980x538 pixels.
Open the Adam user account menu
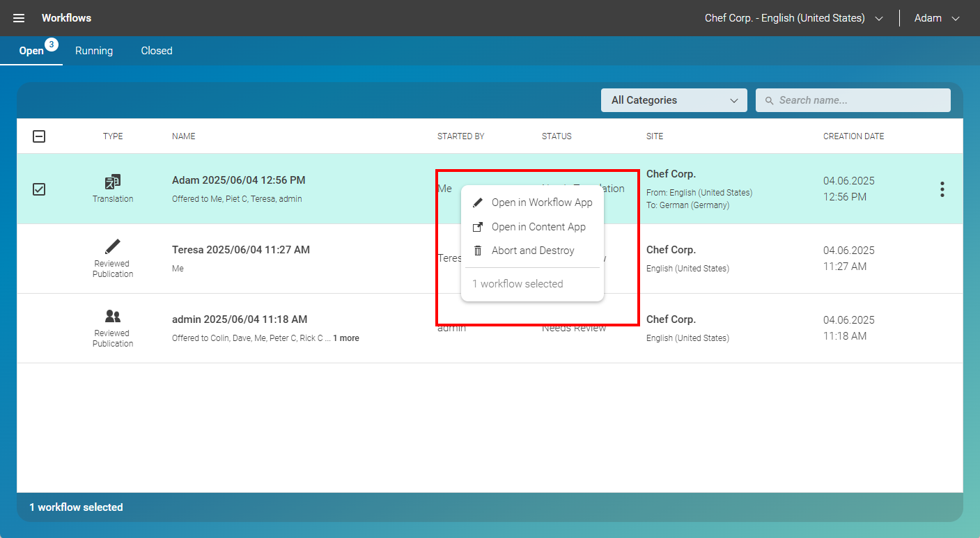[x=937, y=18]
